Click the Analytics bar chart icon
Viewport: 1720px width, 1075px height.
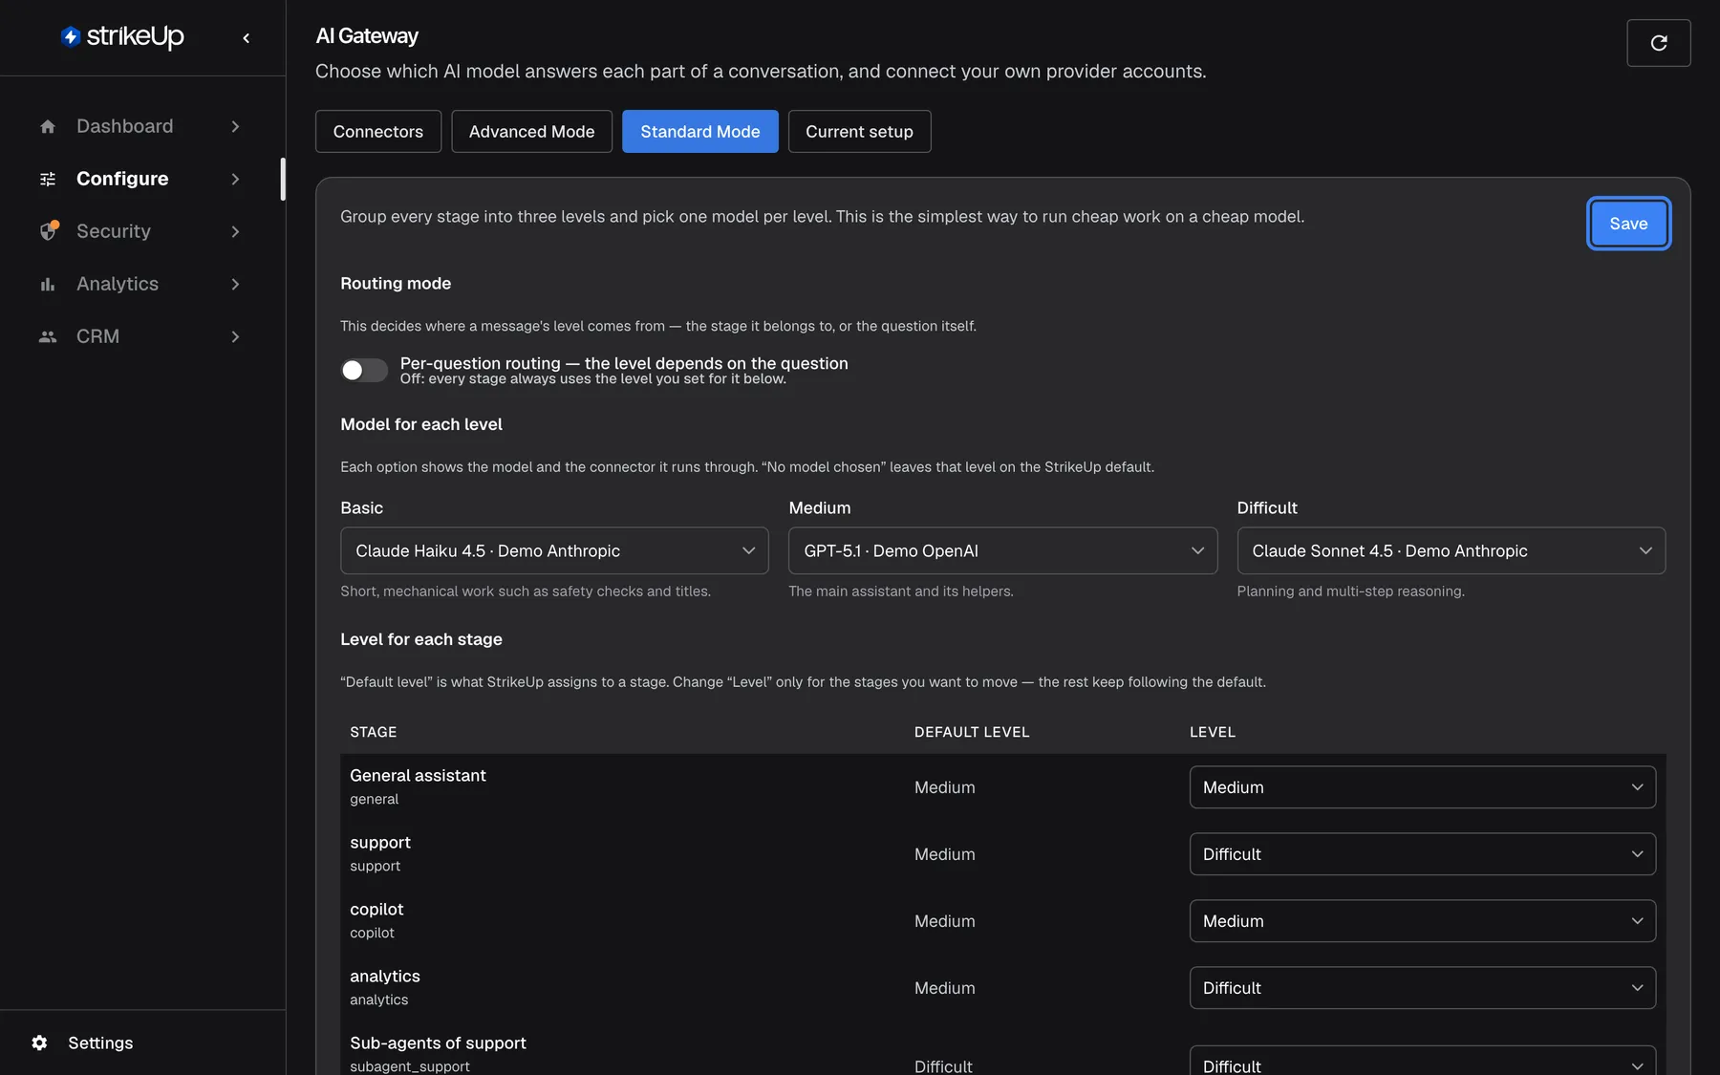pyautogui.click(x=48, y=284)
